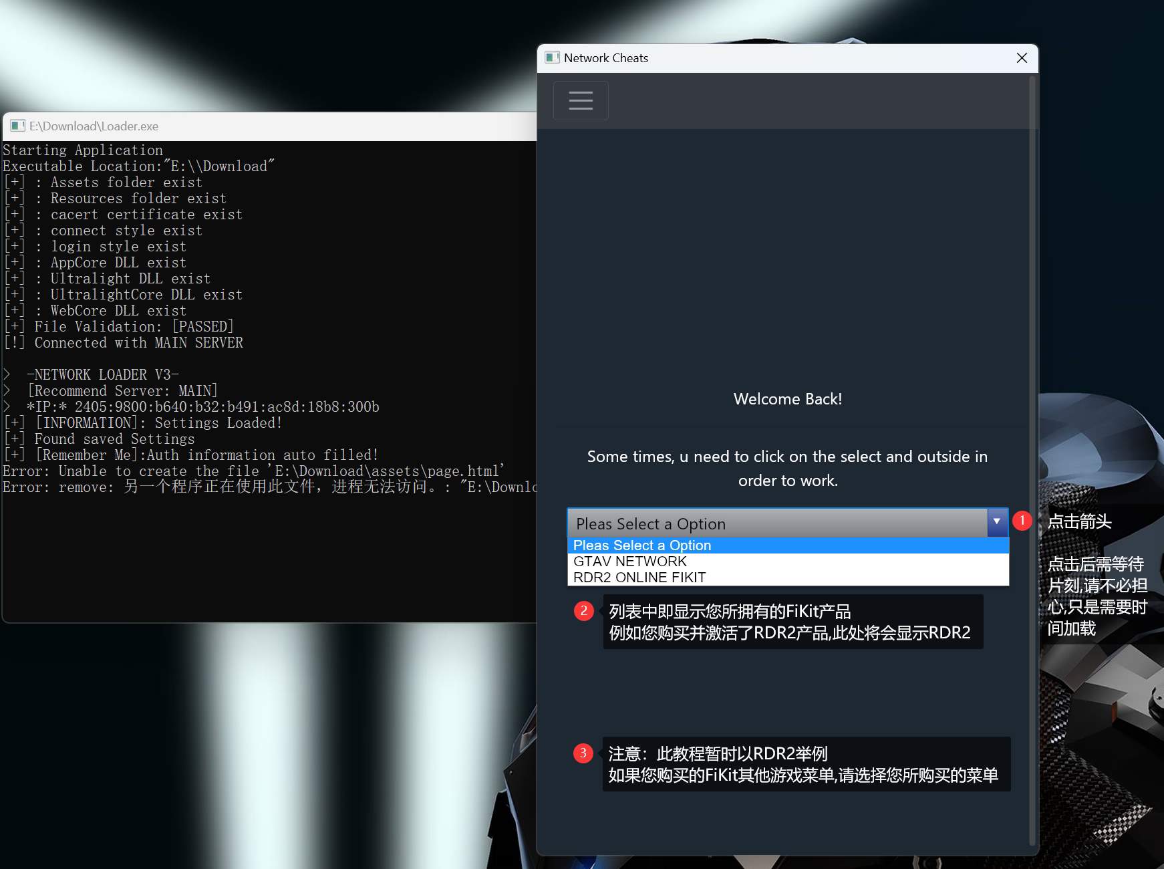Viewport: 1164px width, 869px height.
Task: Open the hamburger menu in Network Cheats
Action: pyautogui.click(x=580, y=100)
